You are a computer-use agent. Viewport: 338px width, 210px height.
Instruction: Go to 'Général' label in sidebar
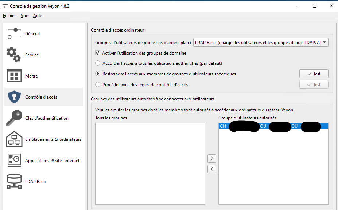tap(32, 34)
